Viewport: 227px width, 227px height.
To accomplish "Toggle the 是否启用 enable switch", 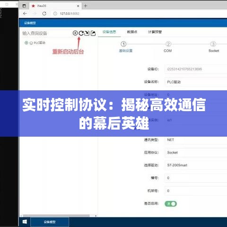I will click(171, 204).
